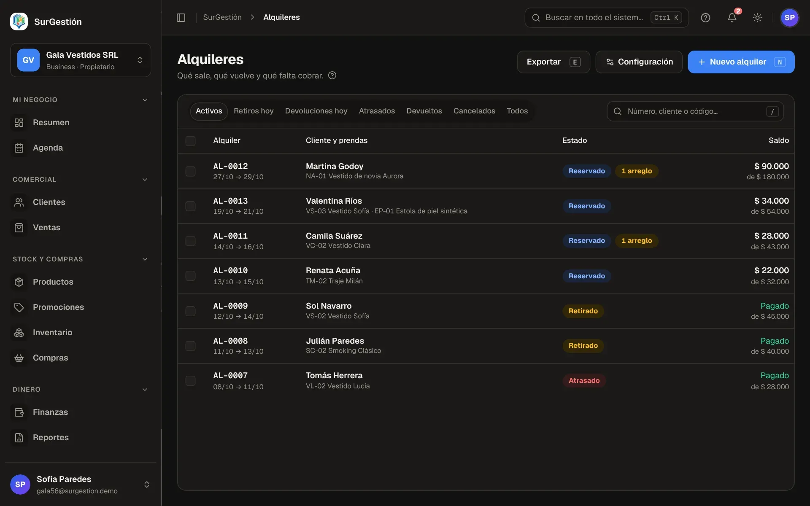810x506 pixels.
Task: Collapse the COMERCIAL section
Action: pos(81,180)
